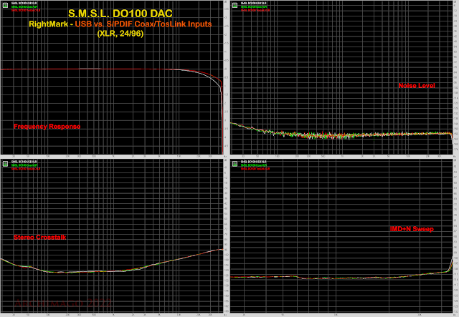Click the '(XLR, 24/96)' caption
The width and height of the screenshot is (459, 317).
pyautogui.click(x=120, y=34)
